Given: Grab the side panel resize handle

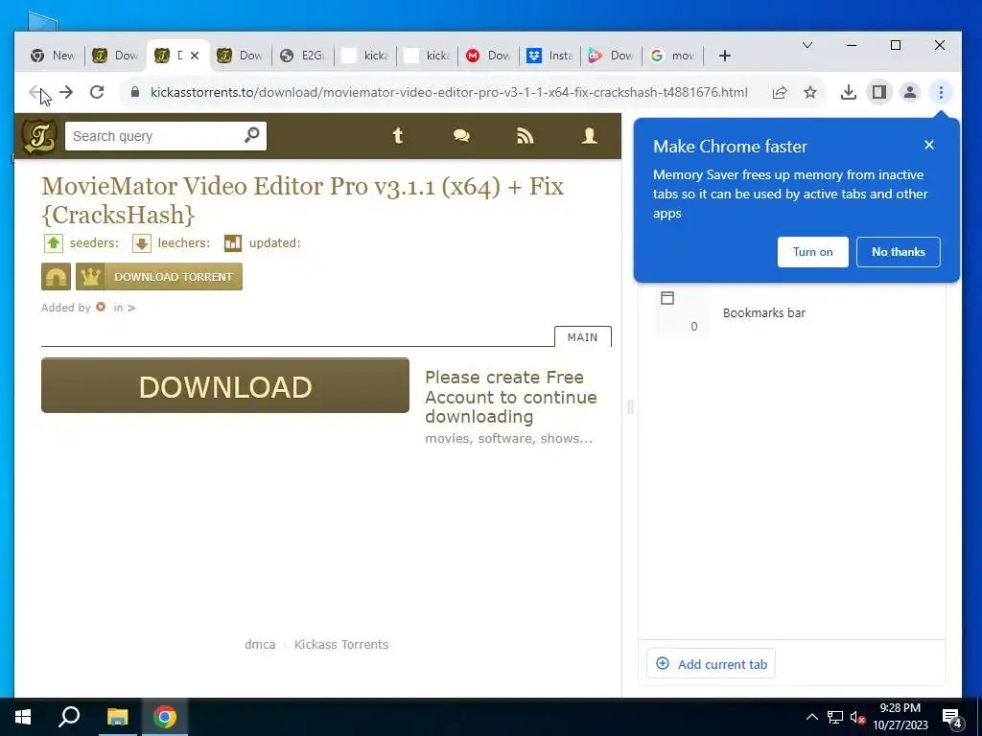Looking at the screenshot, I should click(630, 406).
